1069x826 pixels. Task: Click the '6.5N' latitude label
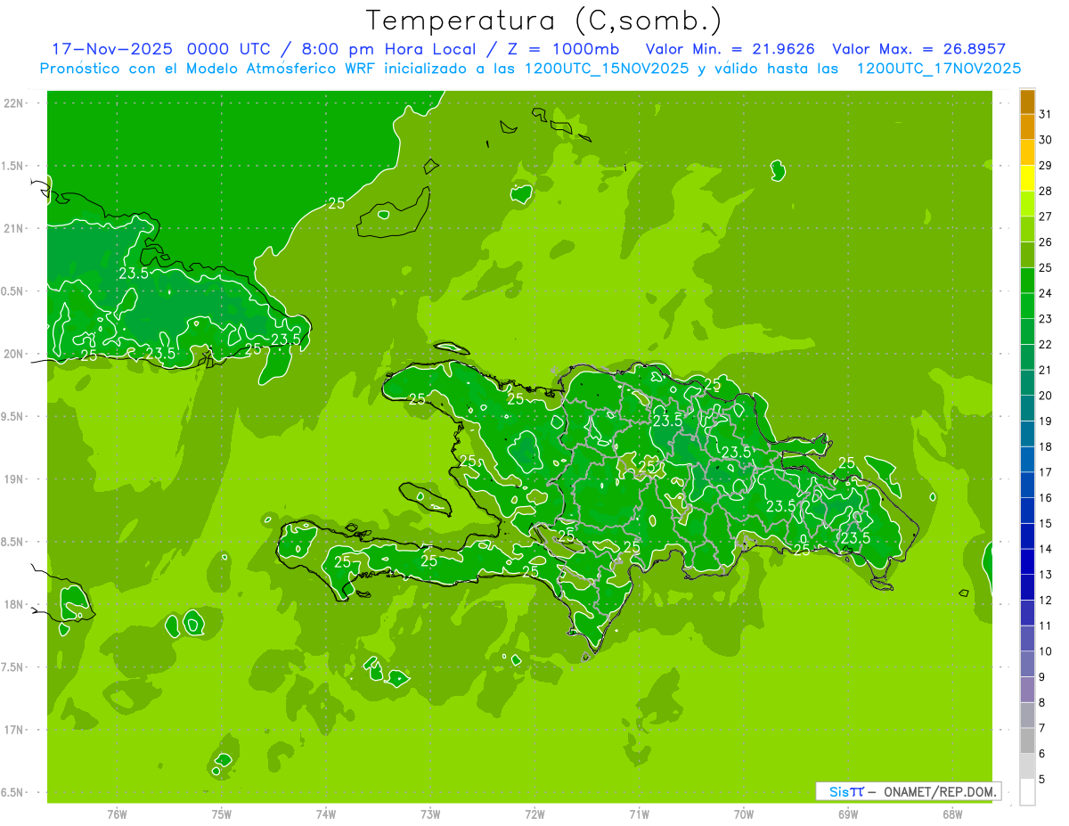[12, 792]
